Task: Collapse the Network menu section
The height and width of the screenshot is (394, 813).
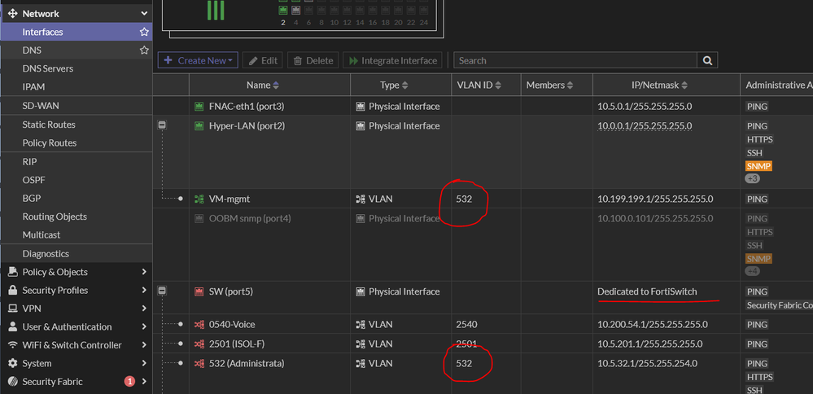Action: pos(144,14)
